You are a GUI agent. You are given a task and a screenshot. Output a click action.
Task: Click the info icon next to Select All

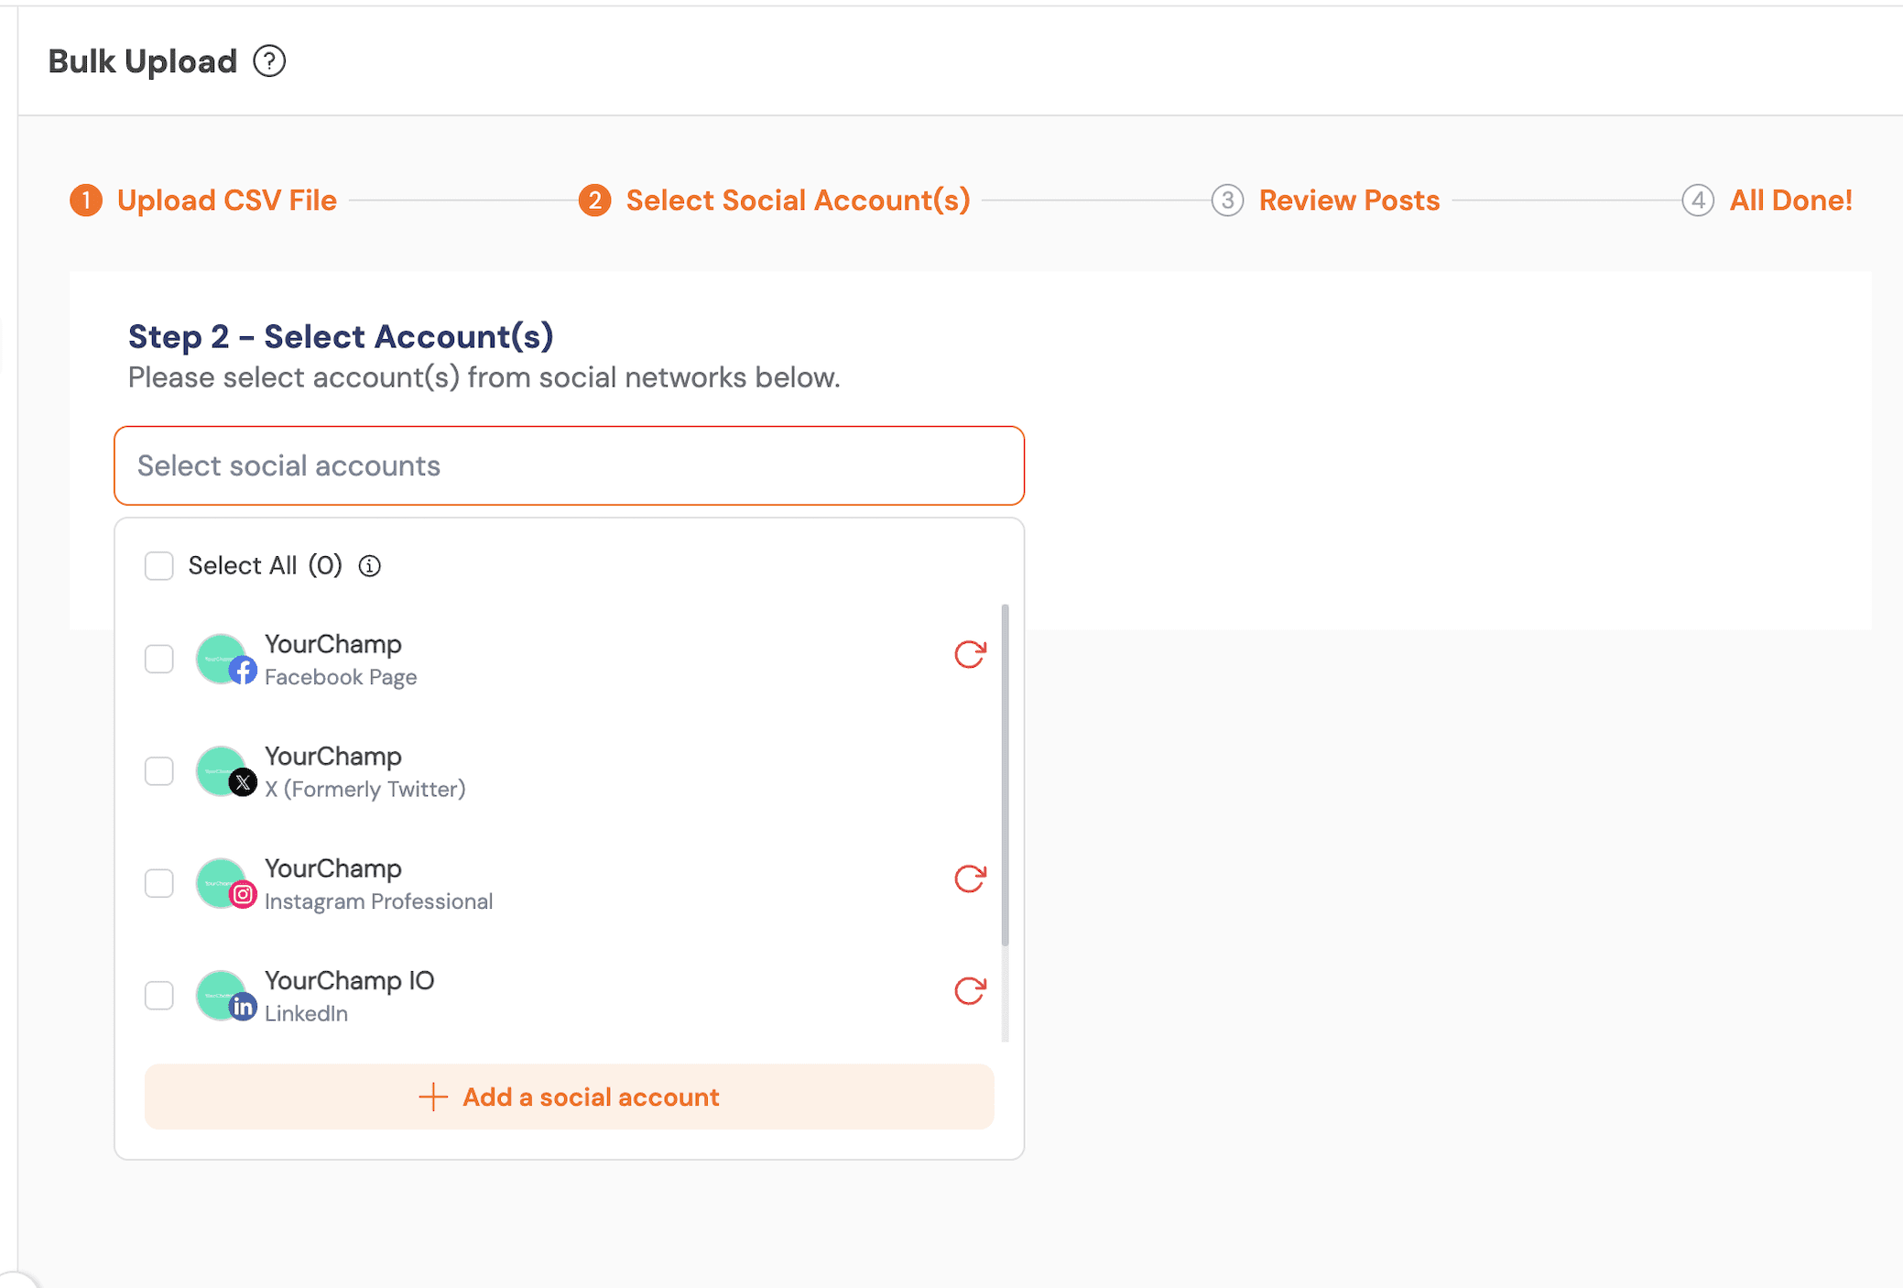(369, 565)
